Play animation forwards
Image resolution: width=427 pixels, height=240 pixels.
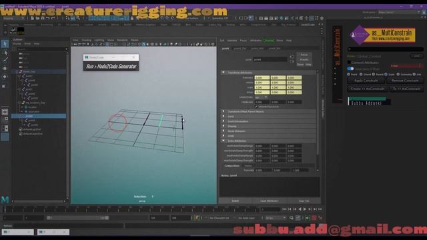point(305,209)
